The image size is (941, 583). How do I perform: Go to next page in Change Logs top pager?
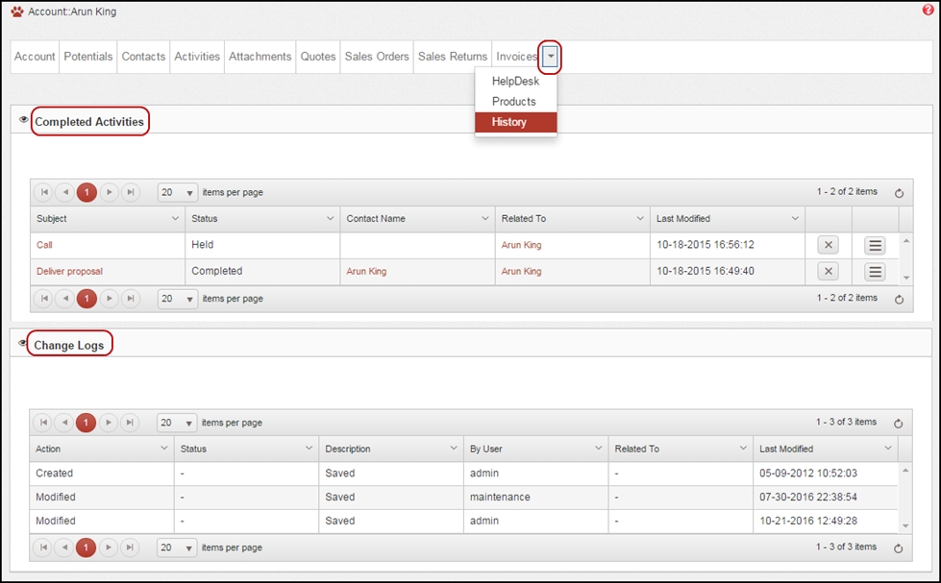click(108, 423)
